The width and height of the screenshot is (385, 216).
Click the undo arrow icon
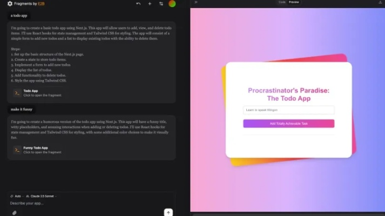click(x=138, y=4)
